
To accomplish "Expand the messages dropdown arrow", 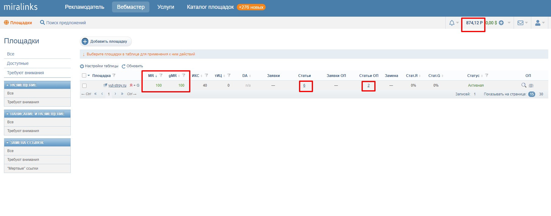I will point(526,23).
